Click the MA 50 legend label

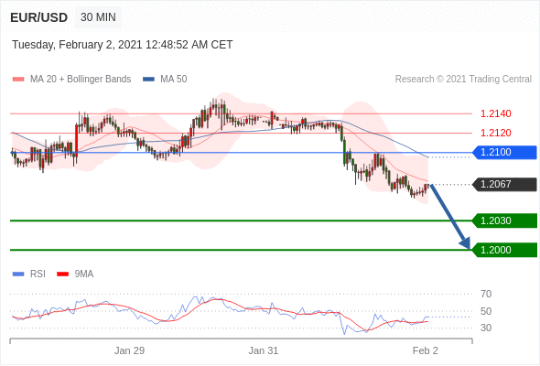[x=174, y=80]
